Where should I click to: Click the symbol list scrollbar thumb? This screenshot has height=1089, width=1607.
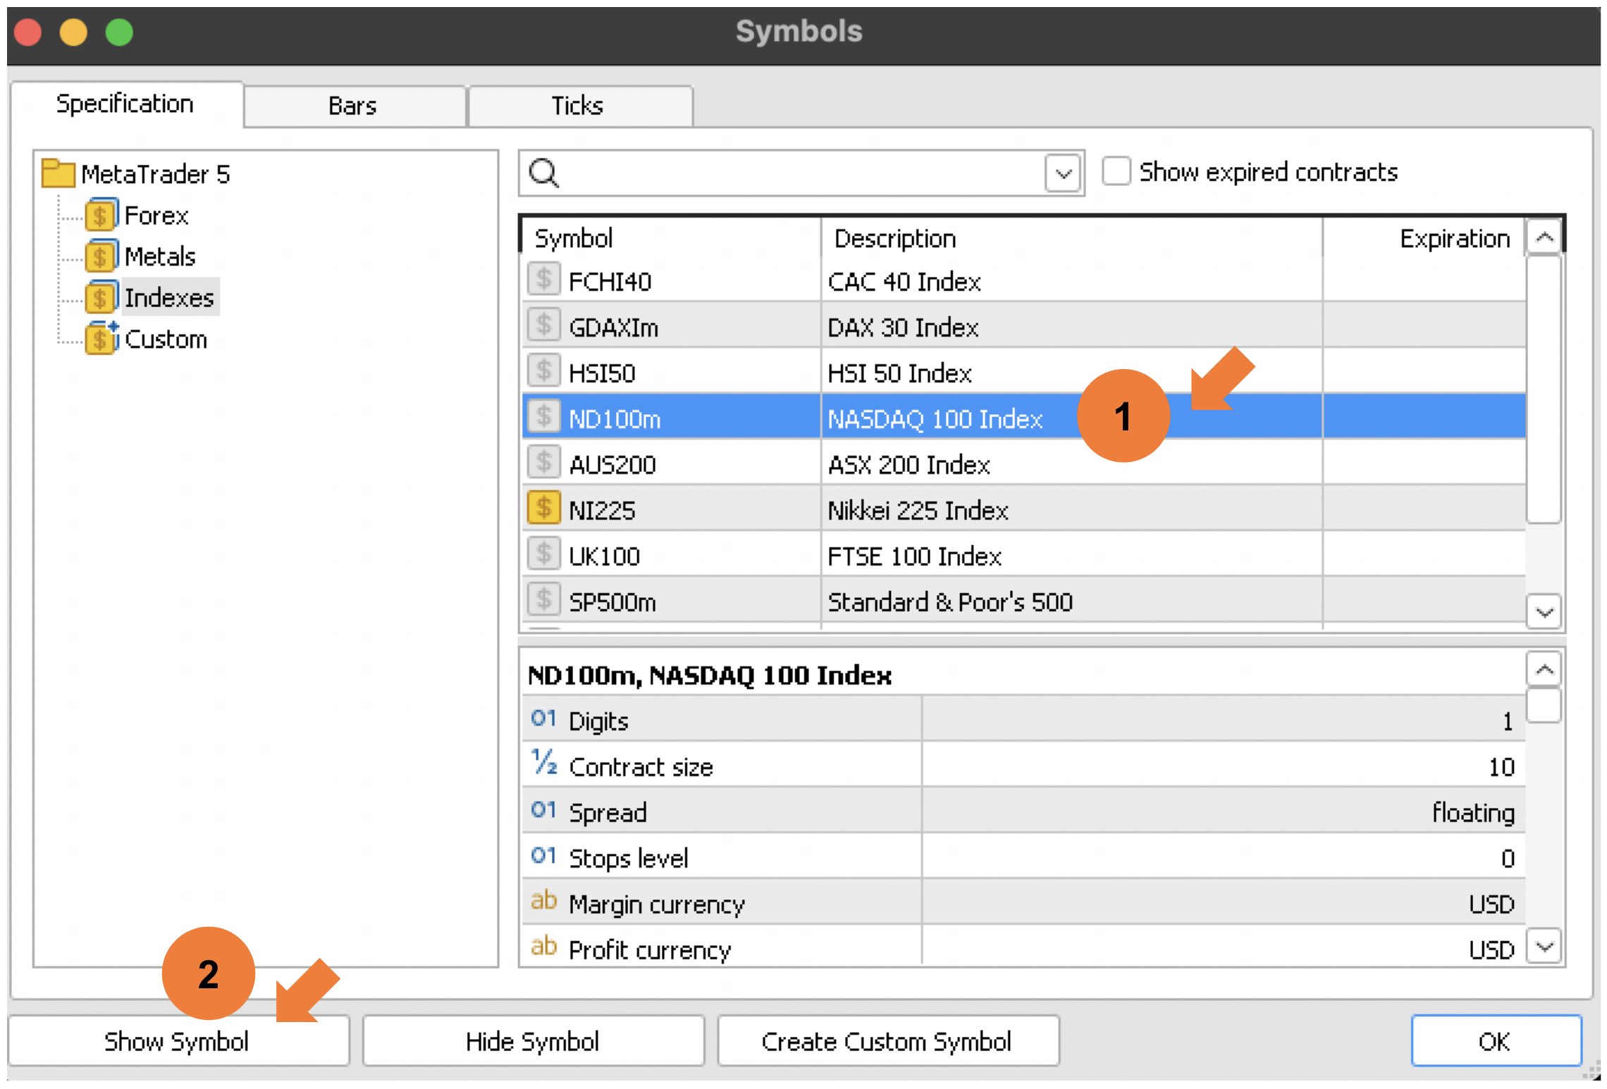1544,390
